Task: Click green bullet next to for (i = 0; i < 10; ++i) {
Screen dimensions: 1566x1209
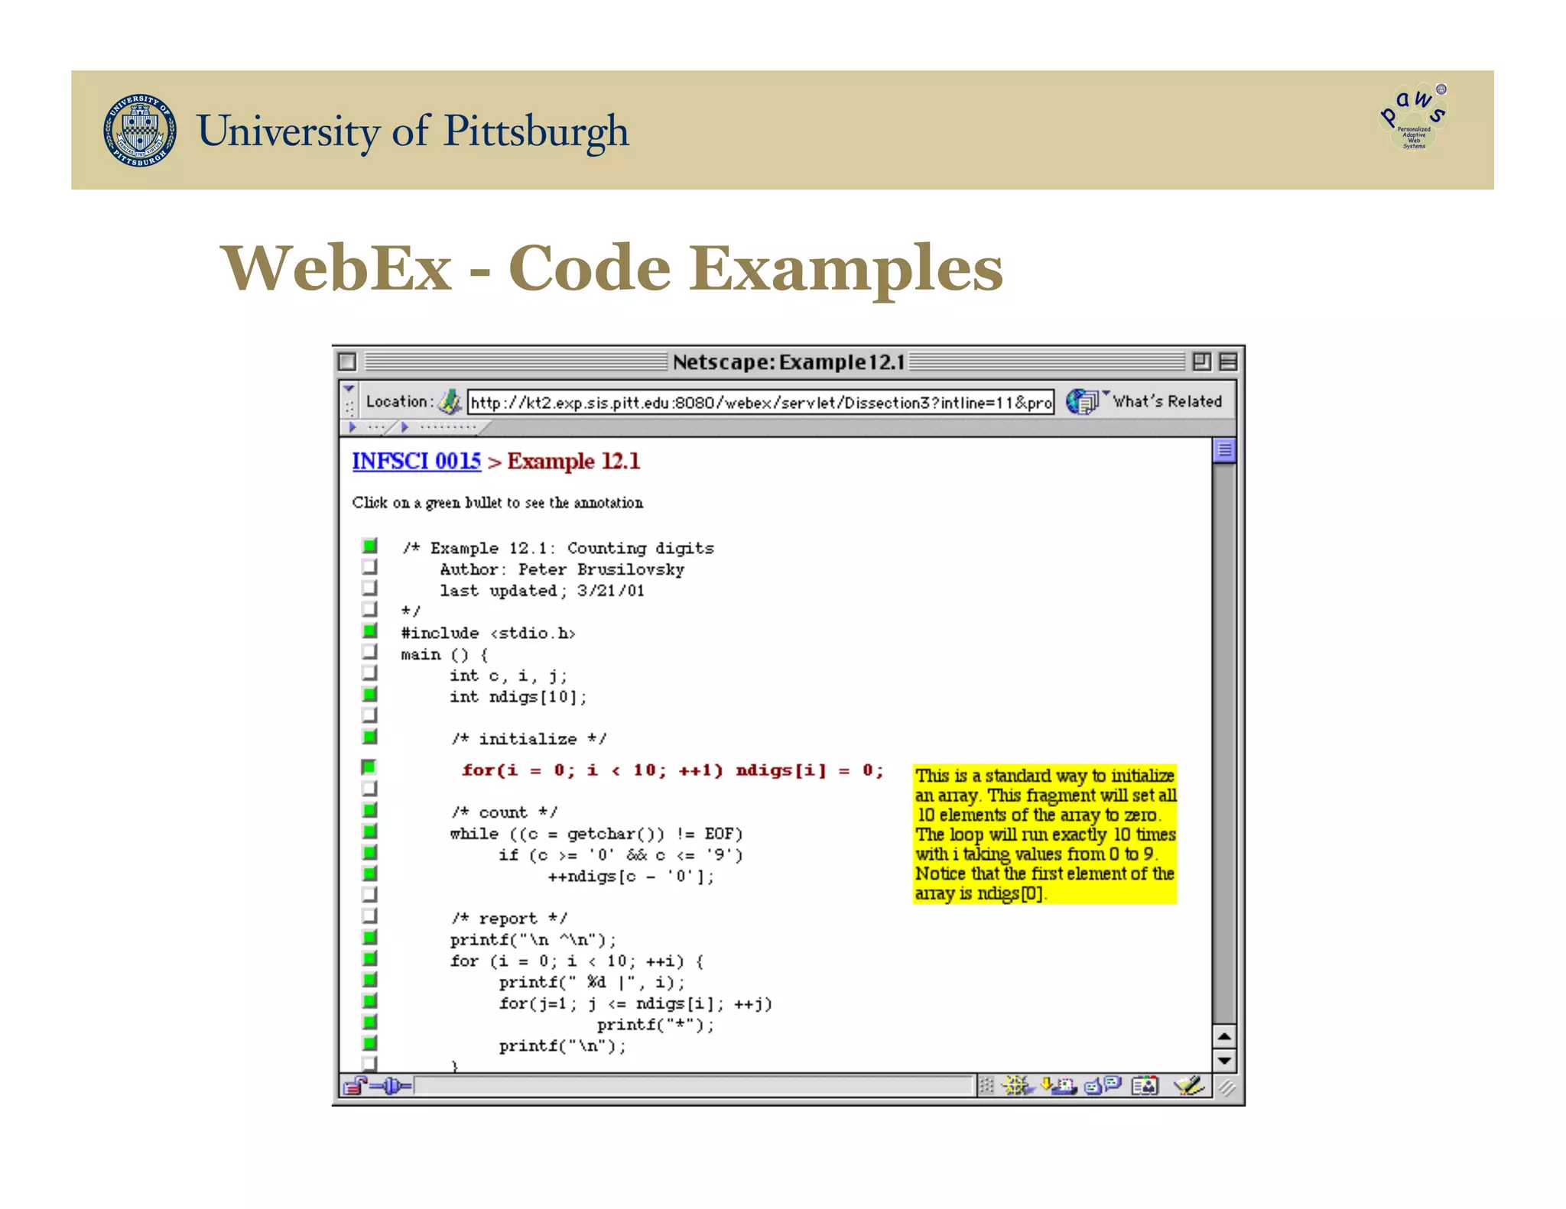Action: pyautogui.click(x=370, y=958)
